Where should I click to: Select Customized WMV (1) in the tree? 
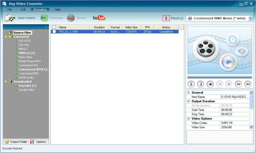pyautogui.click(x=33, y=69)
